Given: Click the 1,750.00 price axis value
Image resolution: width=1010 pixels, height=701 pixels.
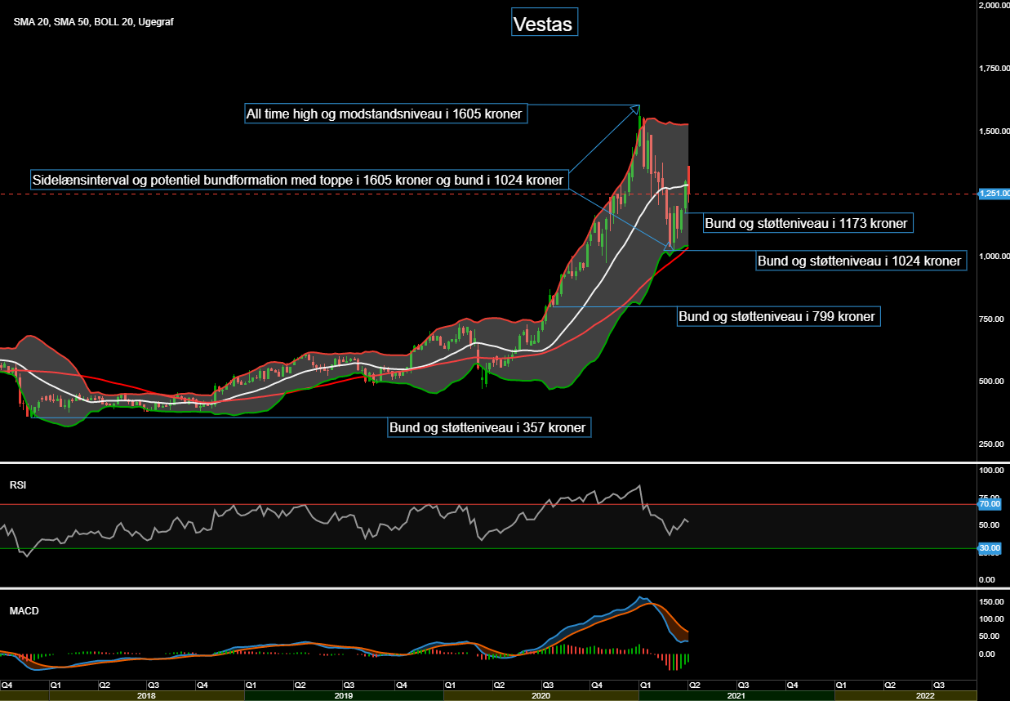Looking at the screenshot, I should point(994,69).
